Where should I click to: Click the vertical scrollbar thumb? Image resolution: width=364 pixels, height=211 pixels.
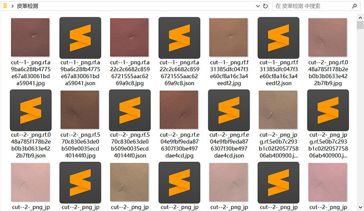click(360, 25)
